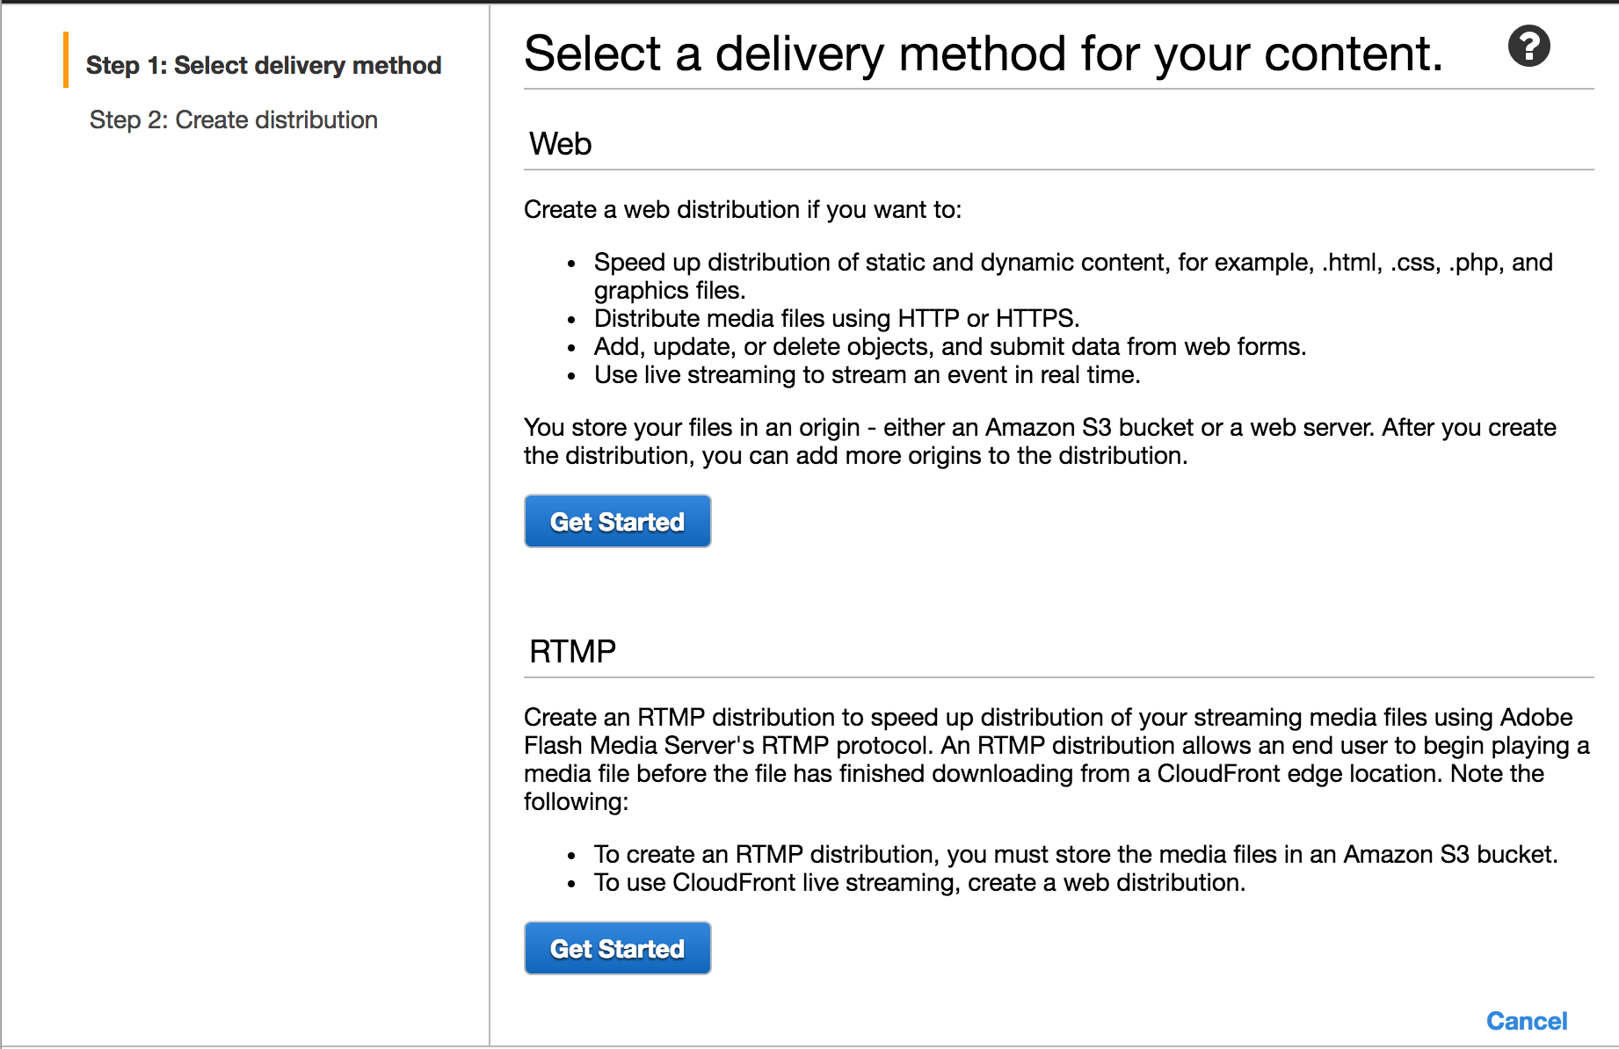
Task: Go to Step 2: Create distribution
Action: [x=233, y=120]
